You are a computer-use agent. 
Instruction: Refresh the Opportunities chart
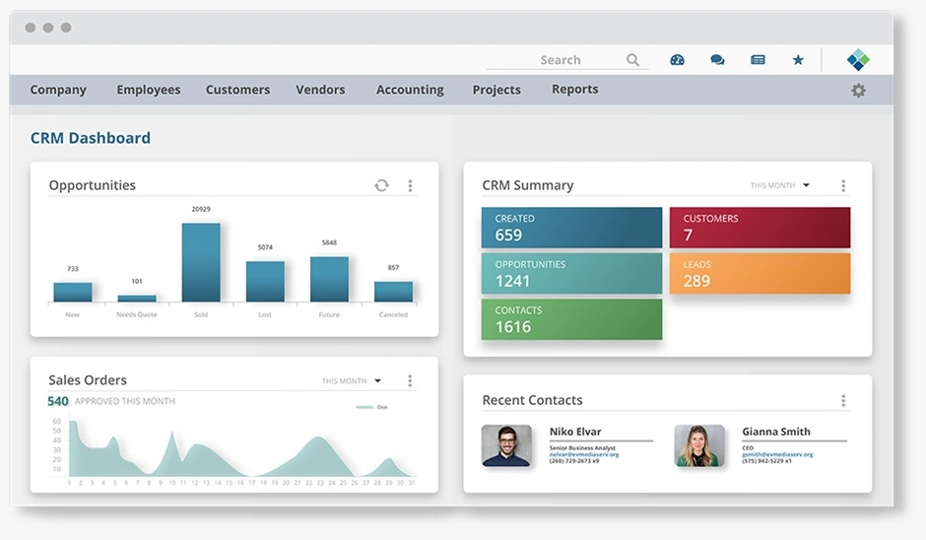(x=381, y=185)
